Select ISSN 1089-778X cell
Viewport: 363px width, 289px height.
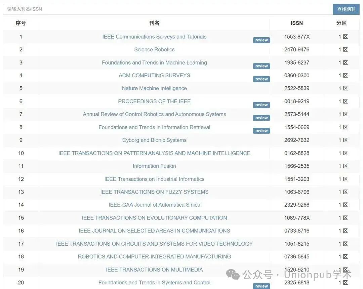[297, 218]
